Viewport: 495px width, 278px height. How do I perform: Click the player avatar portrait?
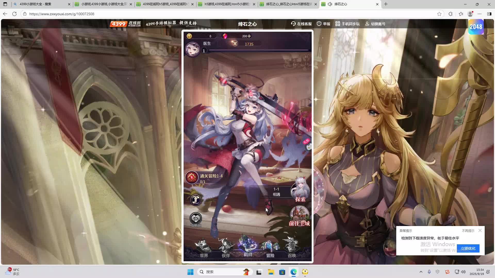click(x=192, y=49)
